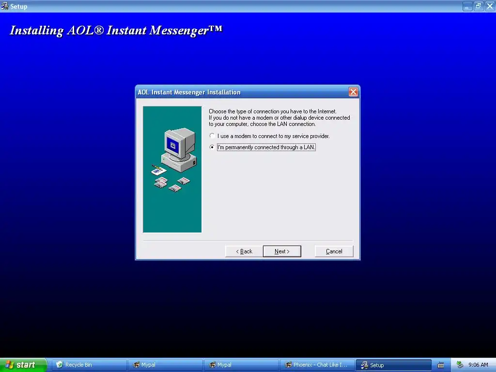Click the Phoenix taskbar item icon

click(x=288, y=365)
